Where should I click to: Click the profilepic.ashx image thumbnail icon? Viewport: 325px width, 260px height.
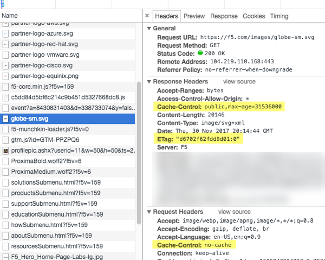pyautogui.click(x=5, y=151)
